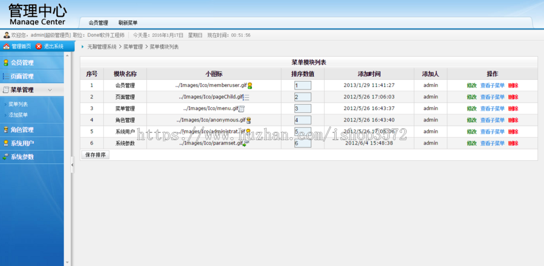The height and width of the screenshot is (266, 544).
Task: Click the sort value field showing 1
Action: point(303,85)
